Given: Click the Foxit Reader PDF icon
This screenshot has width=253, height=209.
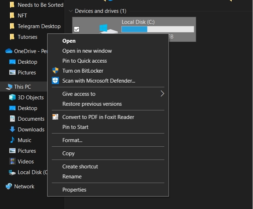Looking at the screenshot, I should (55, 117).
